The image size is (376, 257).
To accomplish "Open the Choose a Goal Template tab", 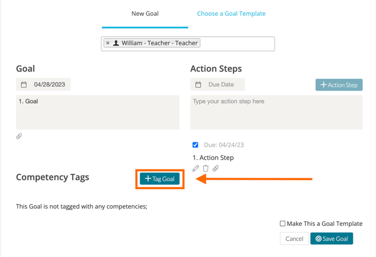I will coord(231,13).
